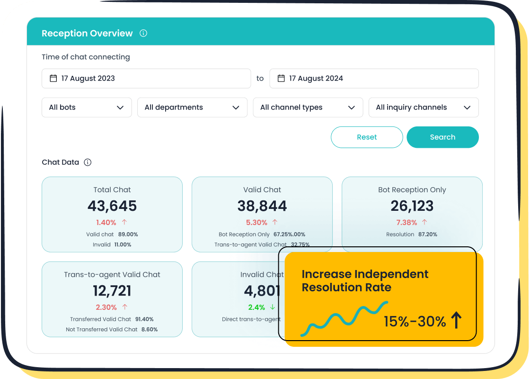This screenshot has width=530, height=379.
Task: Click the calendar icon beside 17 August 2023
Action: tap(53, 78)
